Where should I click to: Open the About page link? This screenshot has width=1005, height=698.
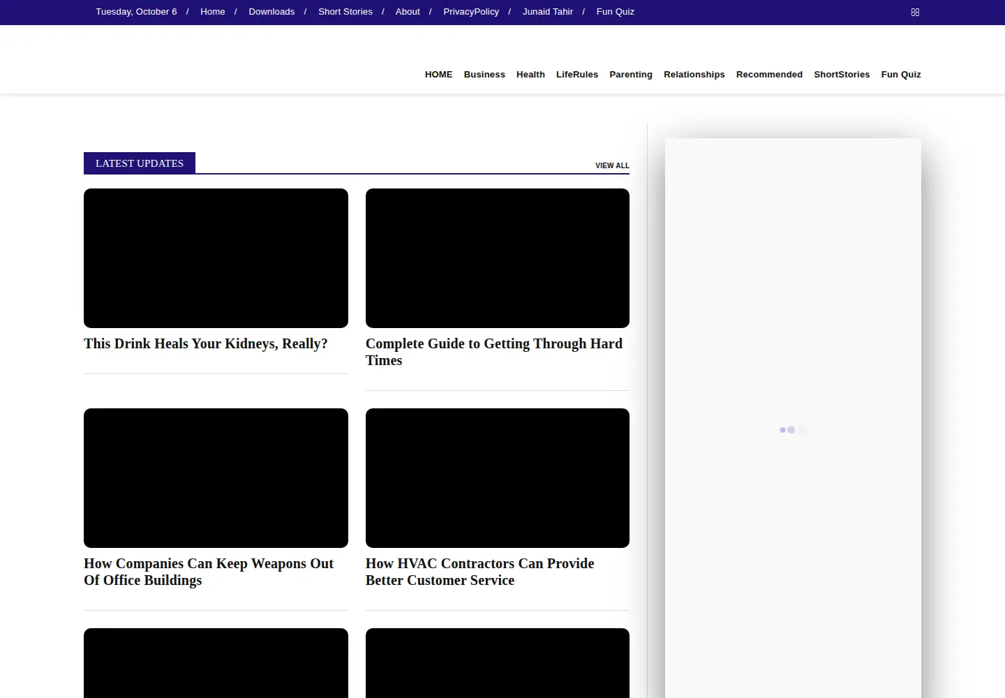coord(408,12)
